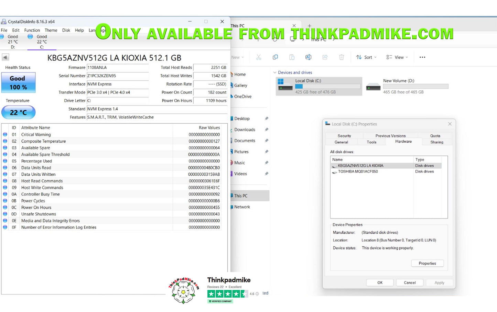Open the New dropdown in Explorer
The image size is (497, 312).
pos(237,57)
